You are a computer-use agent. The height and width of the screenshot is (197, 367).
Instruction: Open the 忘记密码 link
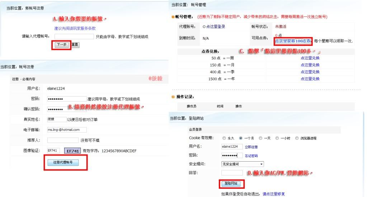(251, 156)
